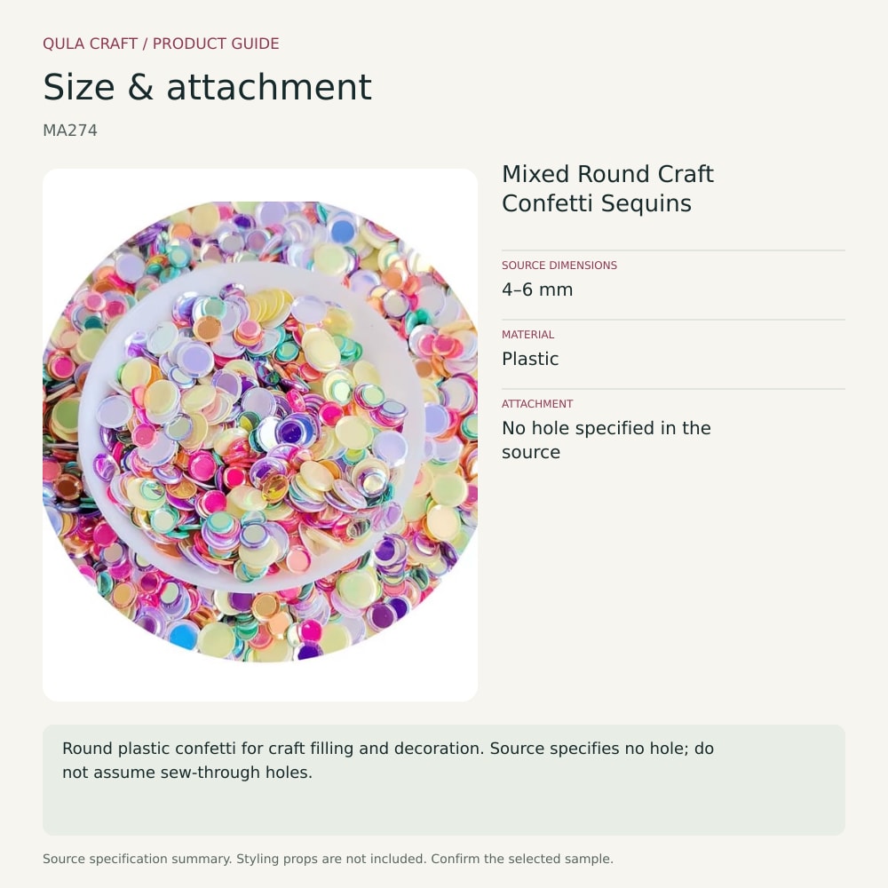This screenshot has width=888, height=888.
Task: Select the 4–6 mm dimension value
Action: tap(537, 289)
